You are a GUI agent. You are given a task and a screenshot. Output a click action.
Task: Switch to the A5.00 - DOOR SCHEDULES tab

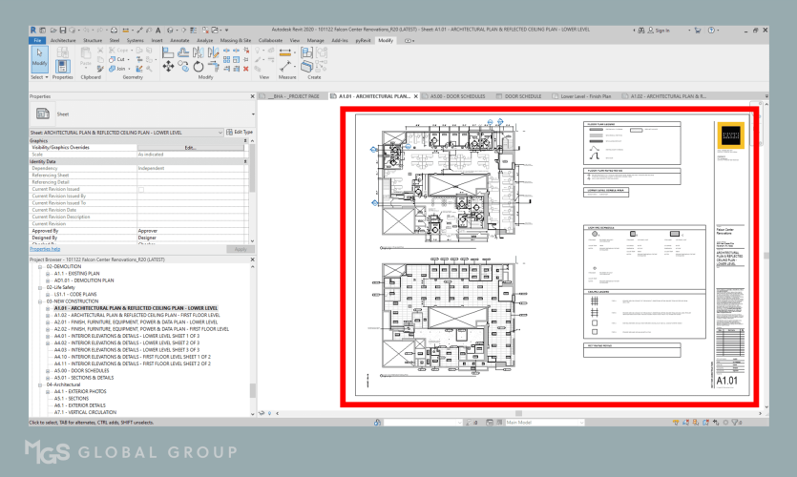pos(455,96)
